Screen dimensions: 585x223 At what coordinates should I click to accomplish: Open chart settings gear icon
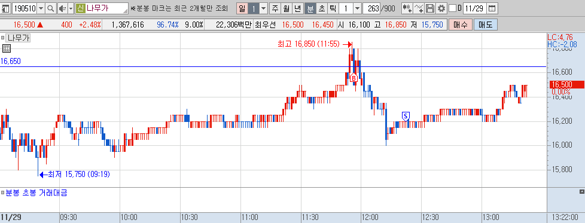441,8
